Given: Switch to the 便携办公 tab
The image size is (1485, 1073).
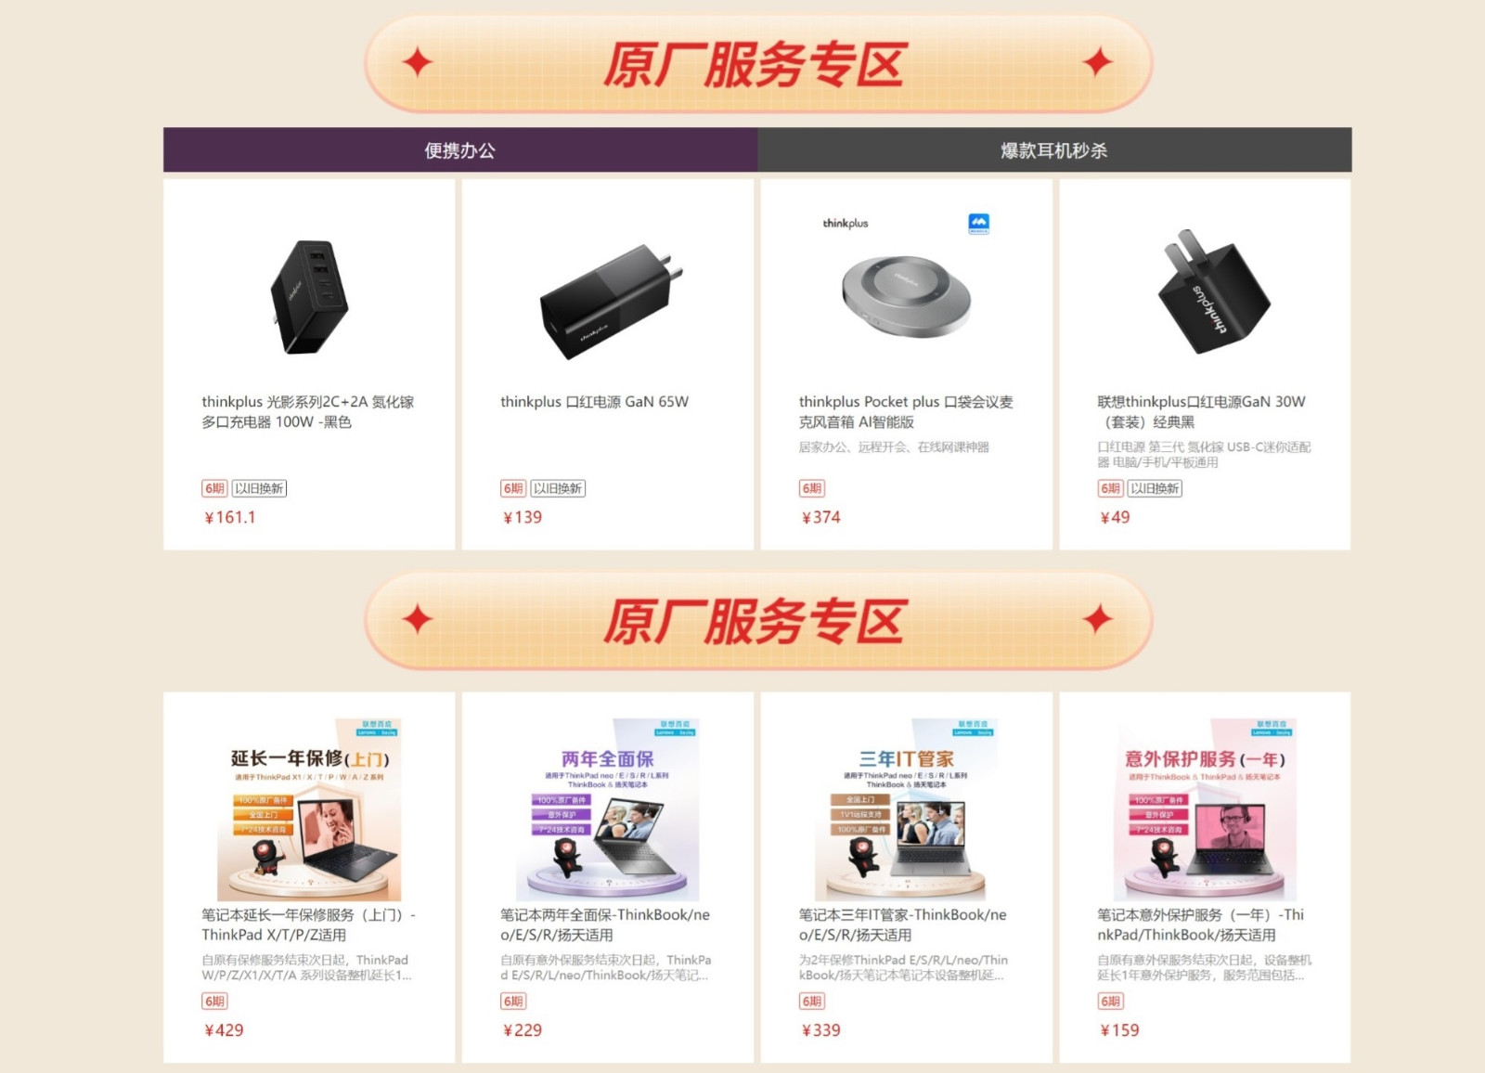Looking at the screenshot, I should click(x=460, y=150).
